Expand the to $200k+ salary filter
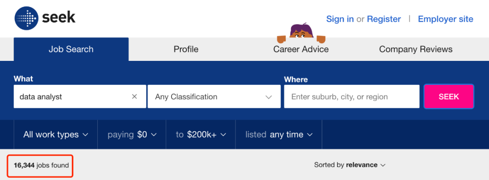 click(x=201, y=134)
